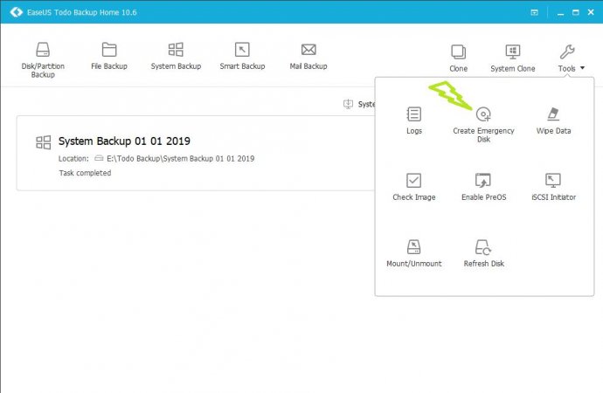The height and width of the screenshot is (393, 603).
Task: Click the partially hidden System sort icon
Action: tap(348, 104)
